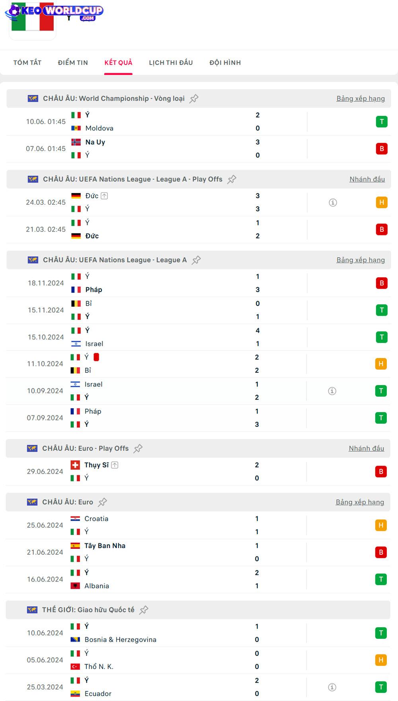Open info icon for Ý vs Ecuador match

tap(332, 687)
